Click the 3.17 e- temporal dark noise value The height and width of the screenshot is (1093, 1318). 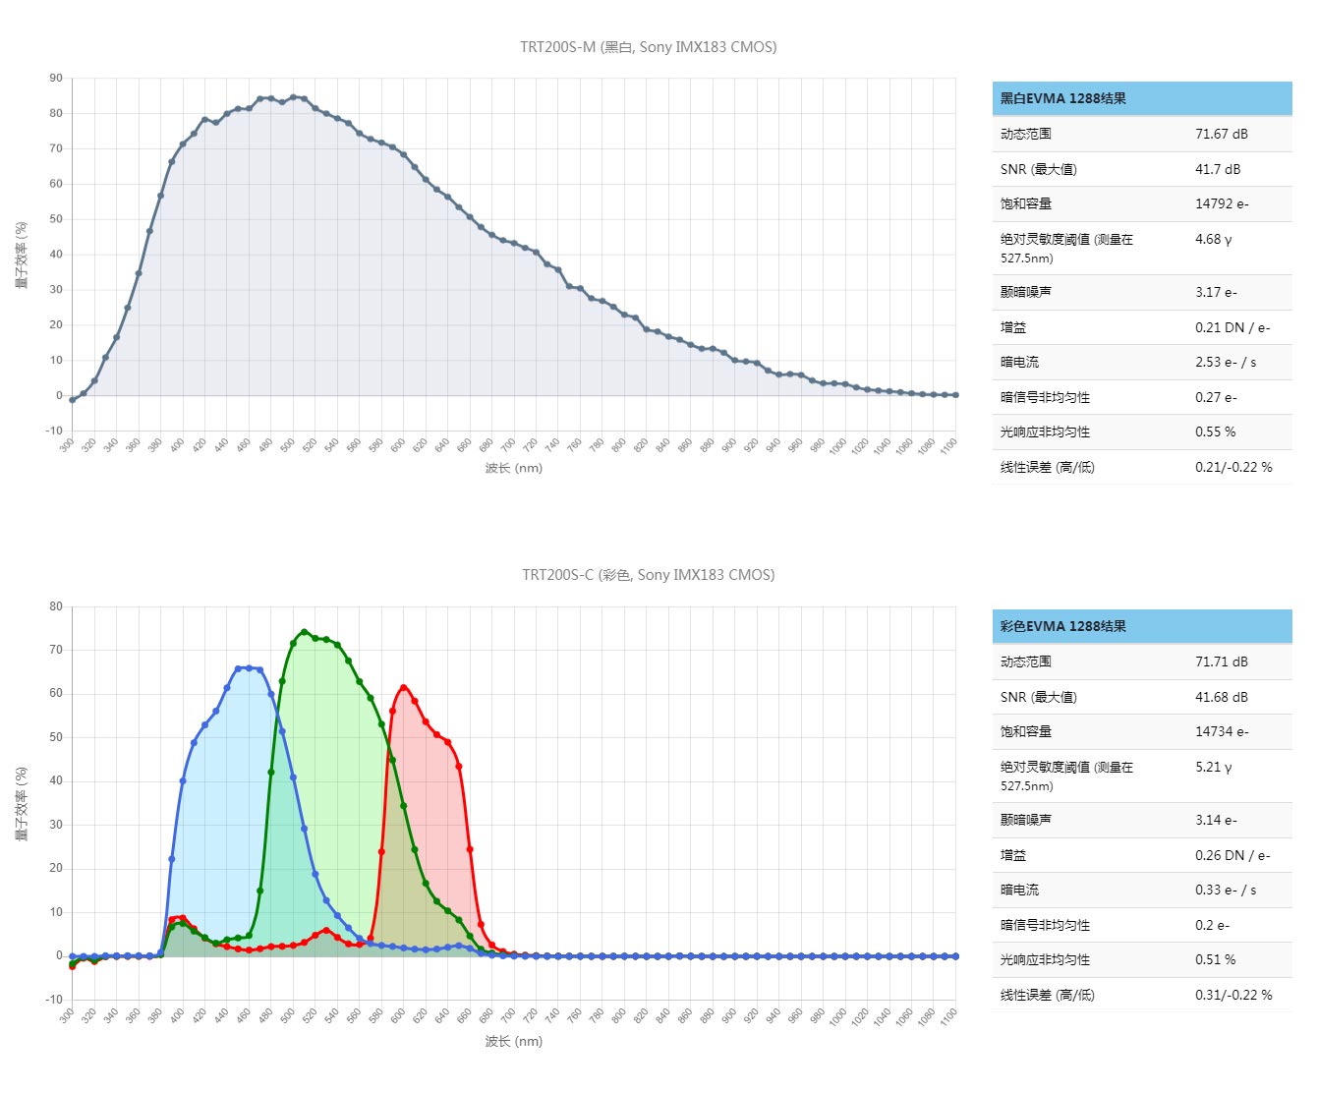1216,292
